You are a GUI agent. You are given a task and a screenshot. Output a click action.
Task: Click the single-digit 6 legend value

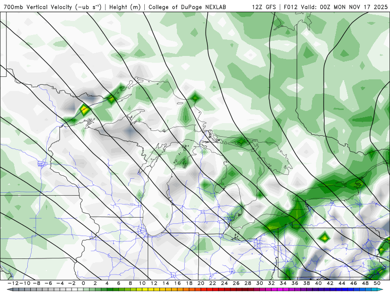point(118,283)
